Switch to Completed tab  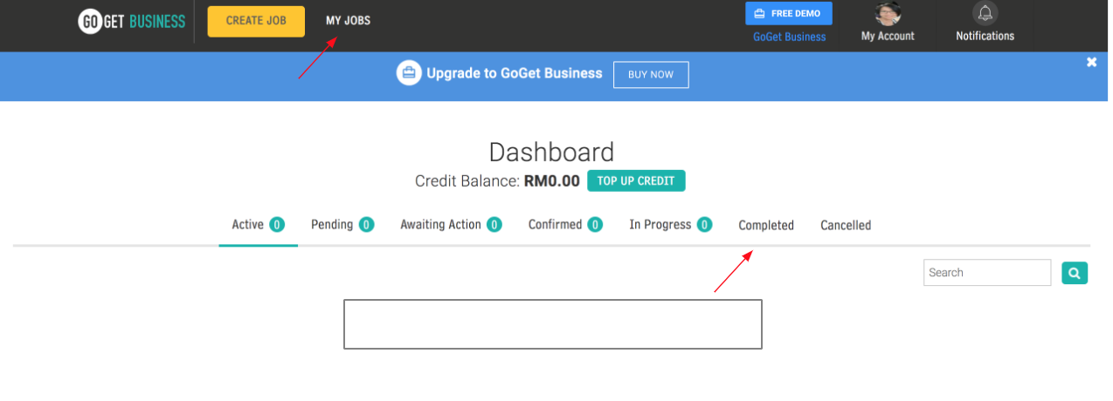pyautogui.click(x=766, y=226)
